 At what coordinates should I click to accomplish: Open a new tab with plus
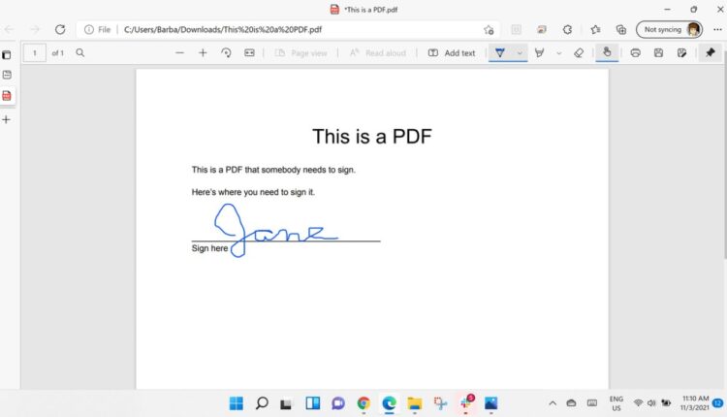(x=7, y=119)
